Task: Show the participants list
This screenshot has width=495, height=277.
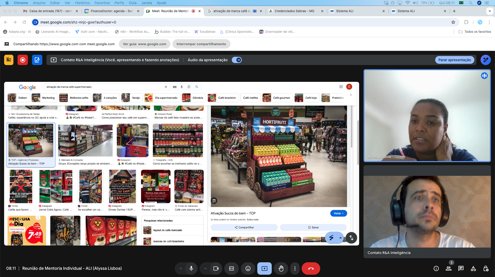Action: 449,268
